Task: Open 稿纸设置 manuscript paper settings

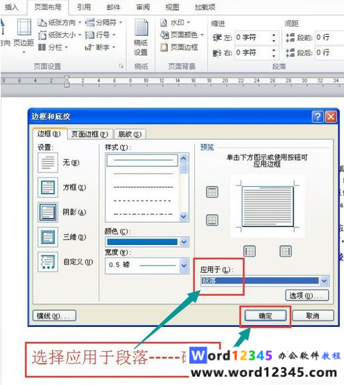Action: point(141,37)
